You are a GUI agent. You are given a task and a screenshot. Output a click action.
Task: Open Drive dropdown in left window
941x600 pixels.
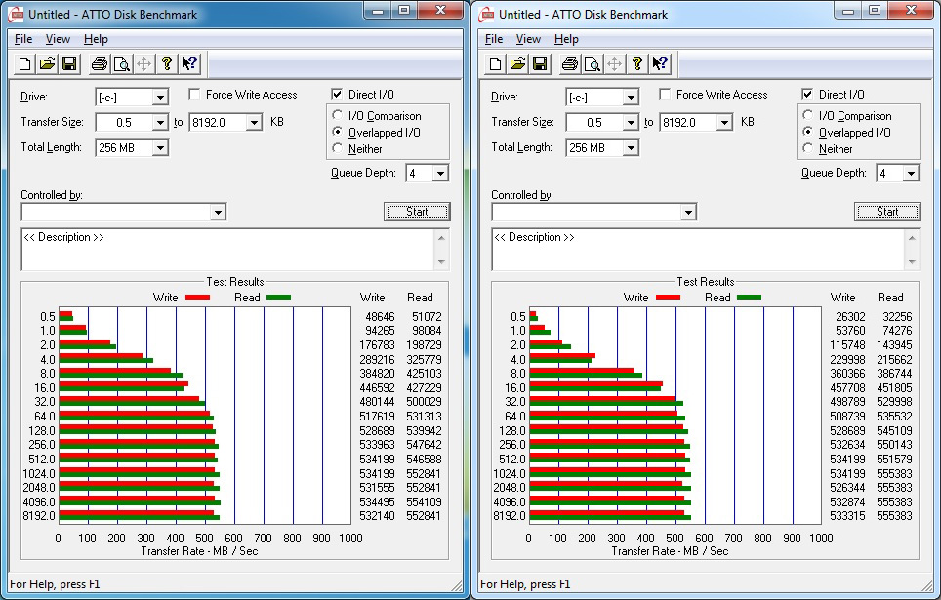160,98
